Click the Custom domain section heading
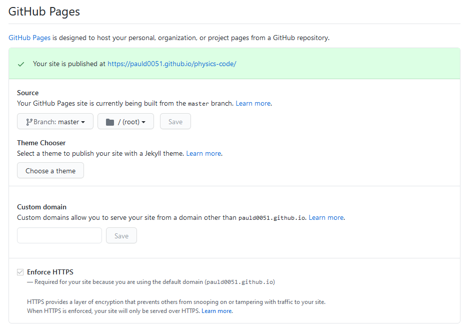The height and width of the screenshot is (326, 469). click(x=41, y=207)
